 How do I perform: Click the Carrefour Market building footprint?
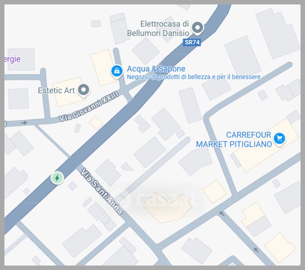pyautogui.click(x=266, y=145)
